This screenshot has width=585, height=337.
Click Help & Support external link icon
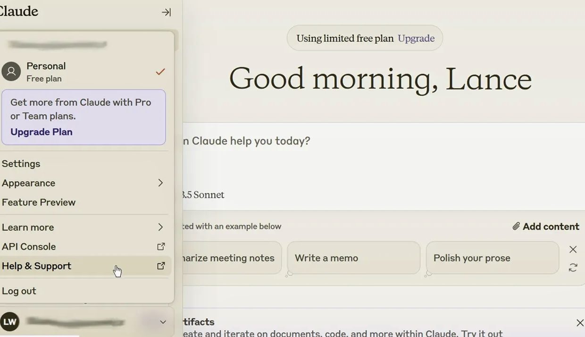coord(161,266)
